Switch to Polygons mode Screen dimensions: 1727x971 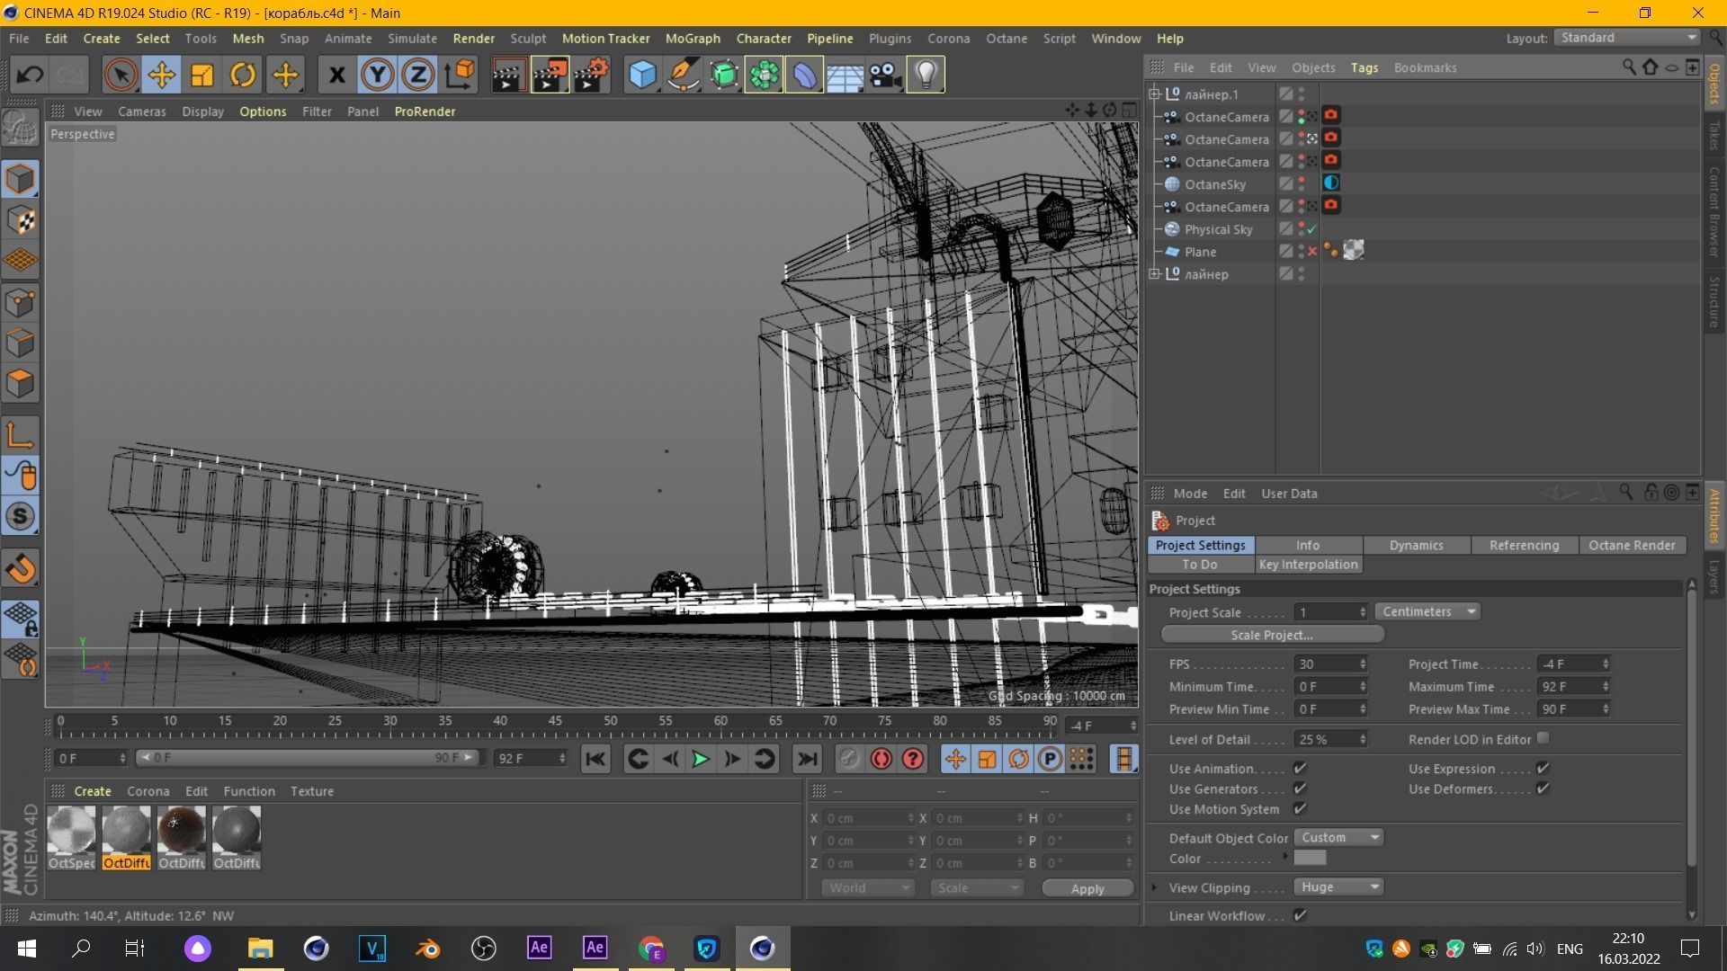21,384
